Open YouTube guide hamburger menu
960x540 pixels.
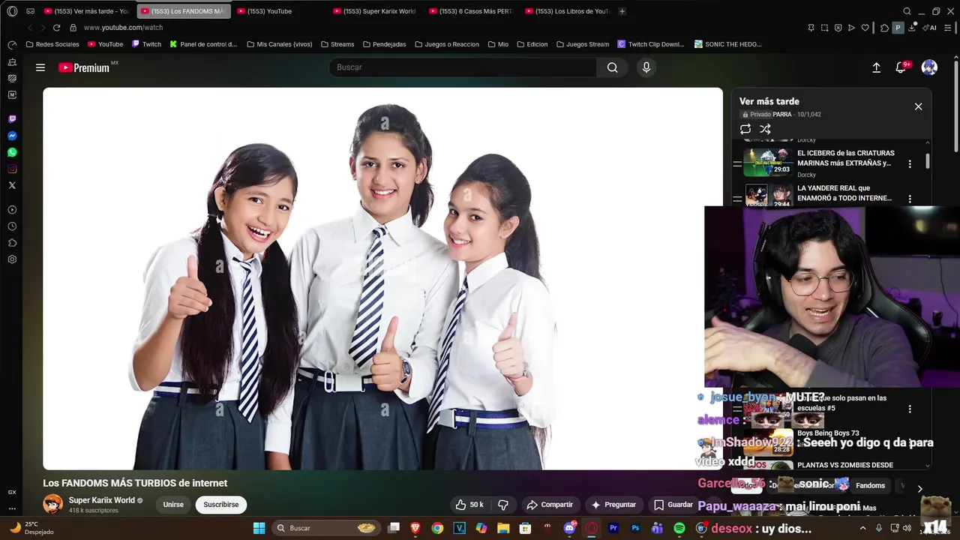[40, 67]
